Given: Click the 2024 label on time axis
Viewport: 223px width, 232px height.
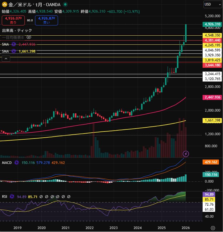Looking at the screenshot, I should point(138,228).
